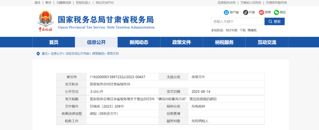
Task: Click the national tax emblem logo
Action: tap(45, 21)
